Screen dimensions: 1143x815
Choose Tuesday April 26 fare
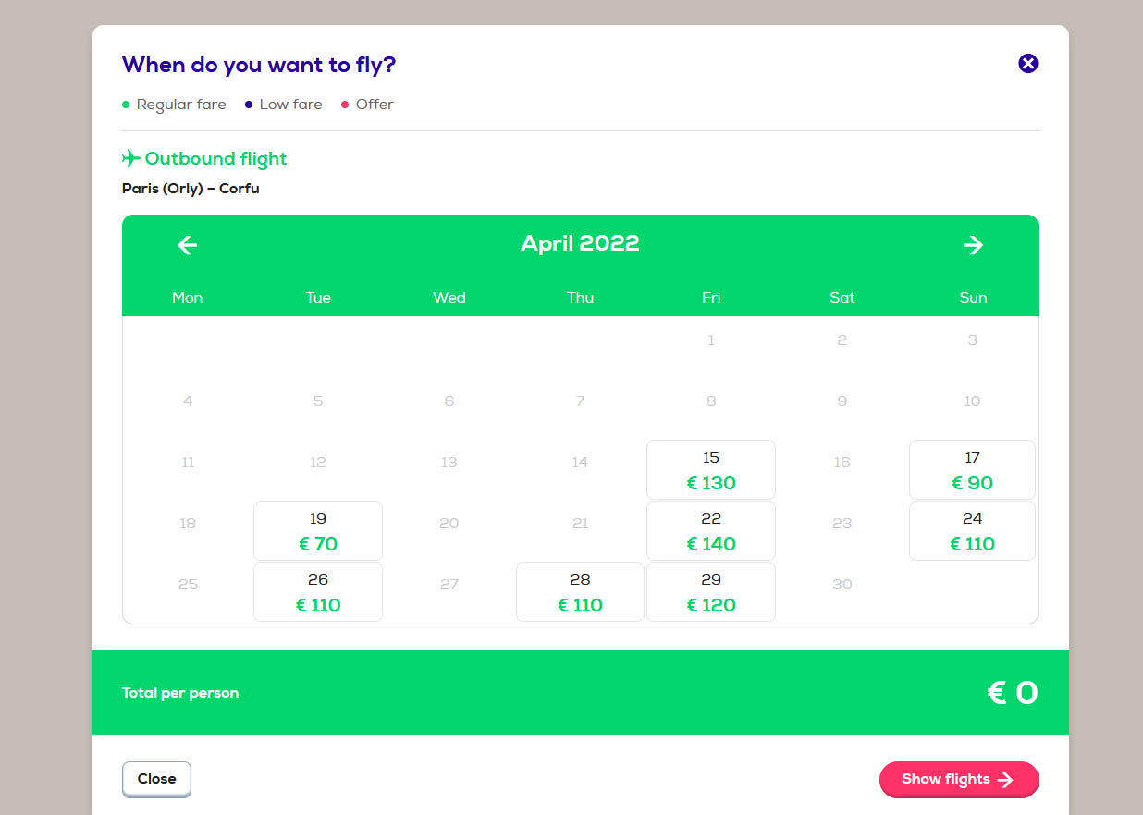pyautogui.click(x=318, y=592)
